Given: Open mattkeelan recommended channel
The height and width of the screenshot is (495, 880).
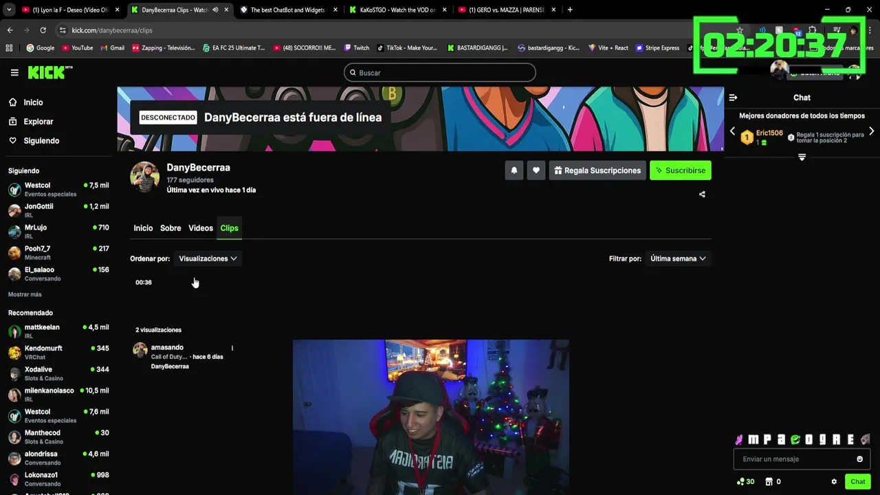Looking at the screenshot, I should [x=58, y=331].
